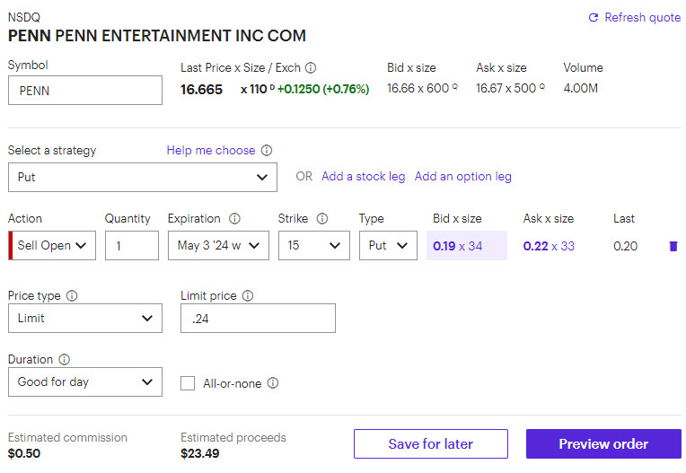Show Expiration info tooltip icon
The image size is (686, 473).
pyautogui.click(x=234, y=219)
